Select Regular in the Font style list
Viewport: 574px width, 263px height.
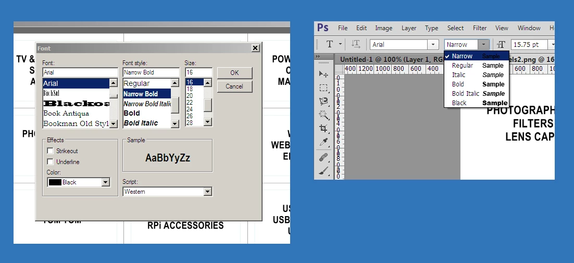(x=147, y=83)
